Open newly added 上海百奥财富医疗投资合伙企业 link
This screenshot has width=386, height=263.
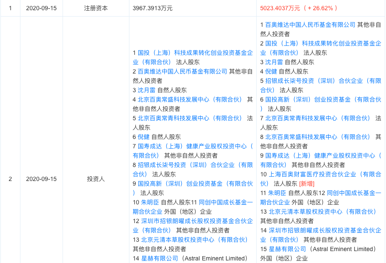325,174
